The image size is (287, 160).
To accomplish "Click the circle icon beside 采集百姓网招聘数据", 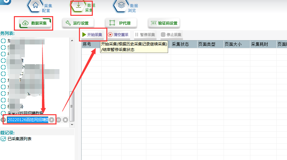I will 3,113.
